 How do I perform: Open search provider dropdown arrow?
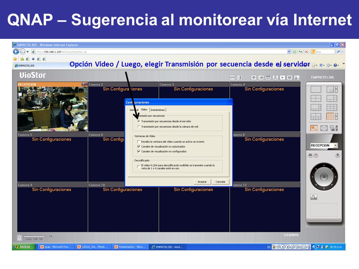343,52
